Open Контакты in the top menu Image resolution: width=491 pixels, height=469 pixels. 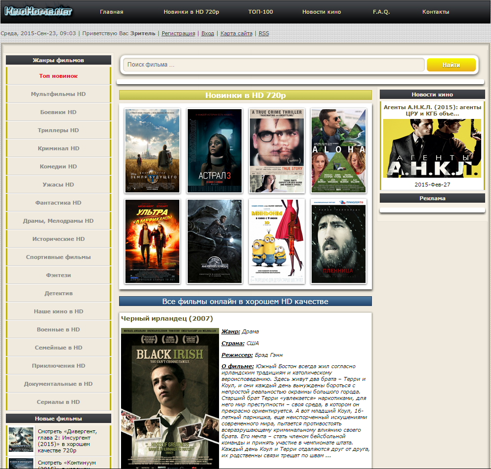[x=436, y=12]
